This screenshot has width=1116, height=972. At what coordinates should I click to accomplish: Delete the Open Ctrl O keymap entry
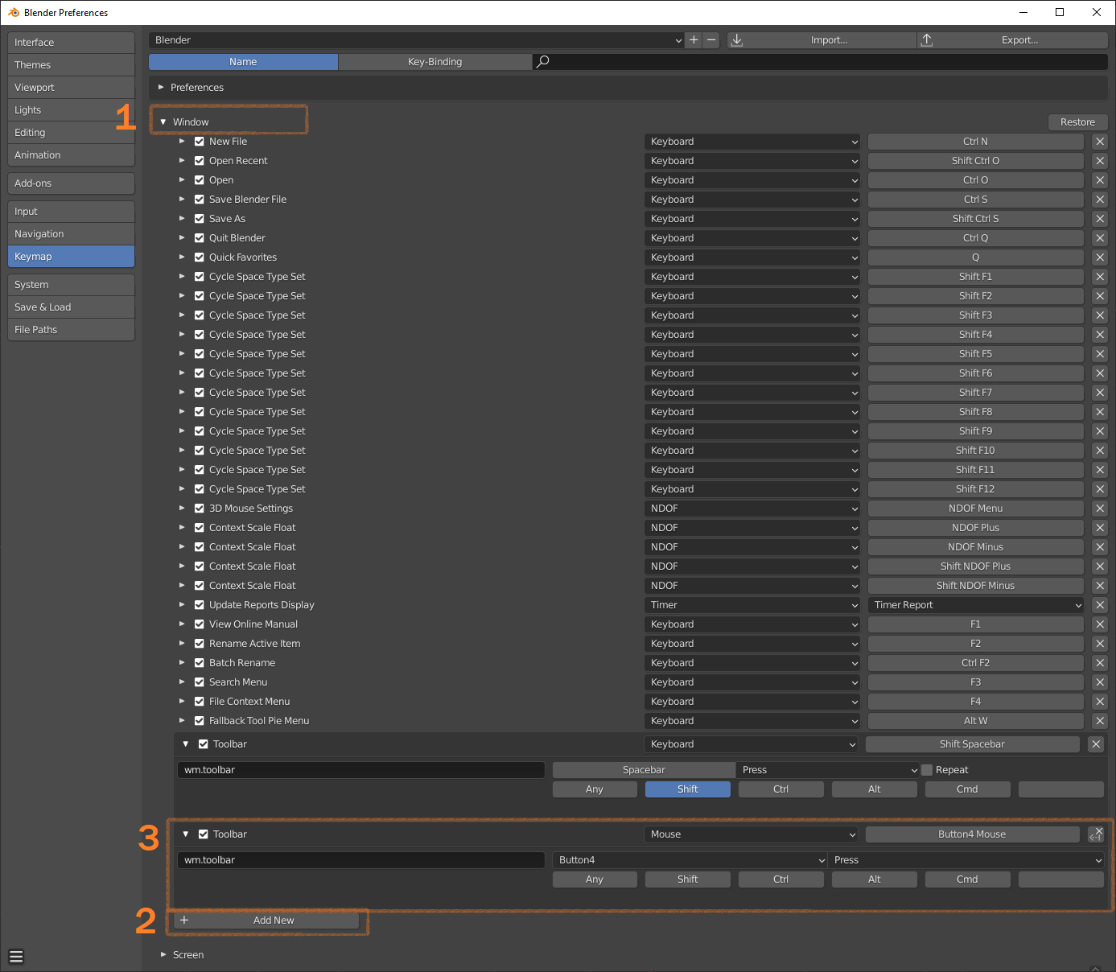pyautogui.click(x=1100, y=180)
